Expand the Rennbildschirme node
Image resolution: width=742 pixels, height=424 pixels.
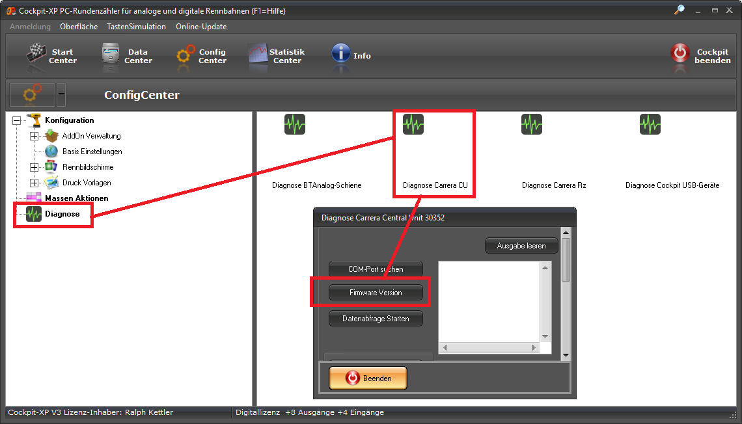tap(34, 167)
